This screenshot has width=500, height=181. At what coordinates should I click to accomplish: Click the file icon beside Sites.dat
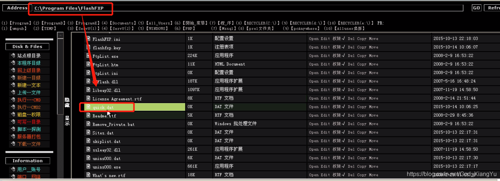coord(88,132)
